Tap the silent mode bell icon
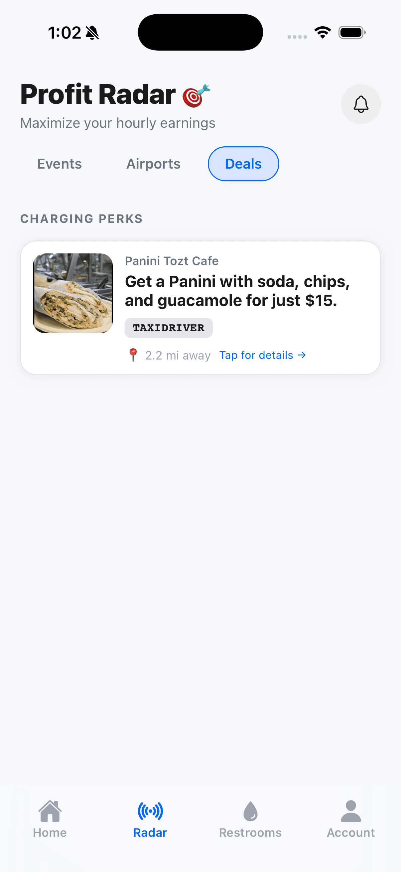 coord(92,33)
